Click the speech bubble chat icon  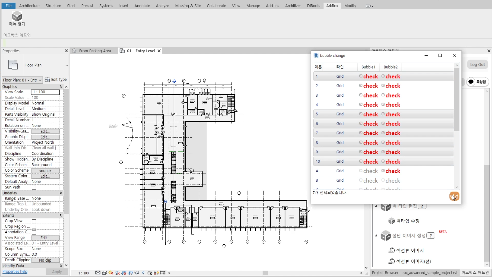click(471, 82)
